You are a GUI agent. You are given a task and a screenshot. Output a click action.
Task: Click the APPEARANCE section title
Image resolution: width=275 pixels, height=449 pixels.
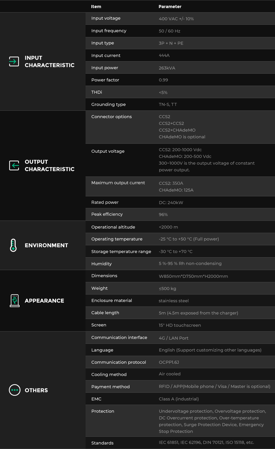pos(44,301)
